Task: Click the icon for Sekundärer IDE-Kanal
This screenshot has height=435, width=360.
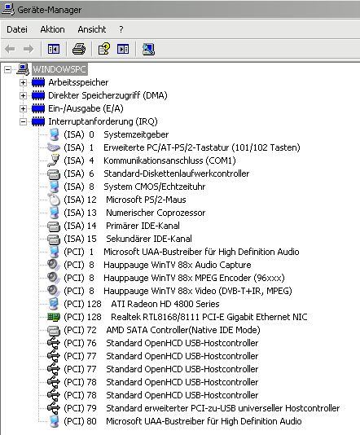Action: click(x=54, y=239)
